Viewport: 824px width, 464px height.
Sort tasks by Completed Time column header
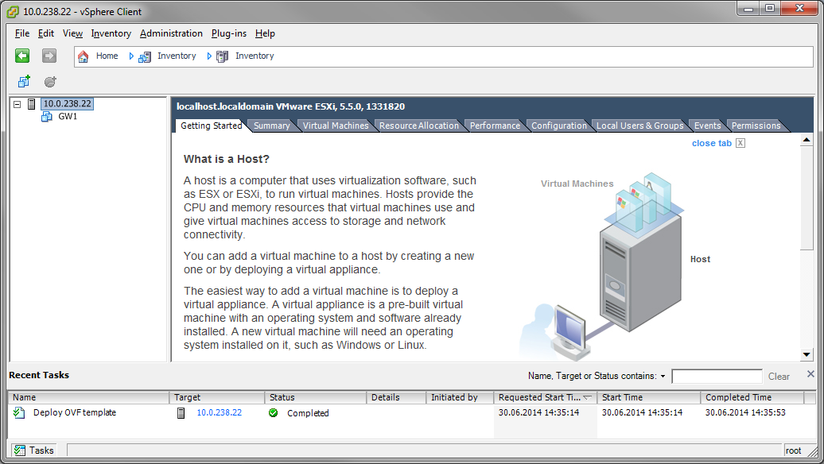[x=752, y=397]
